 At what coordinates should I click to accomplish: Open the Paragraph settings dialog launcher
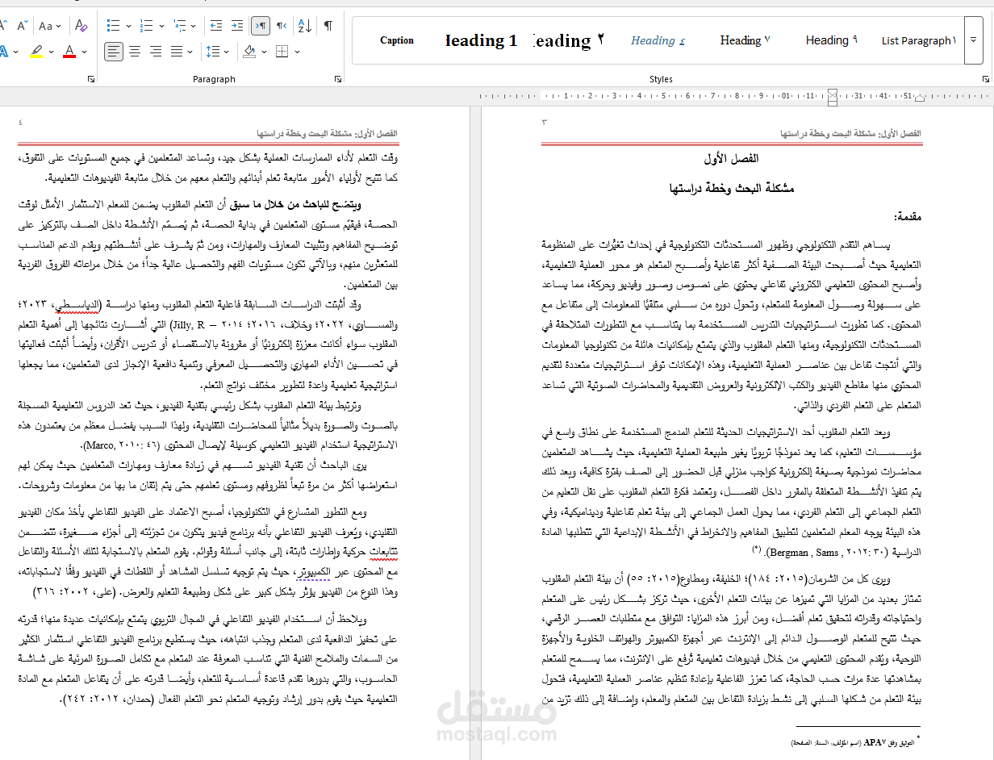coord(338,79)
